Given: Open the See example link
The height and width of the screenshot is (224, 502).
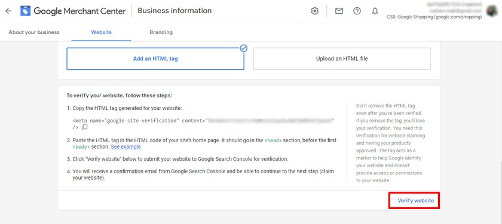Looking at the screenshot, I should 125,147.
